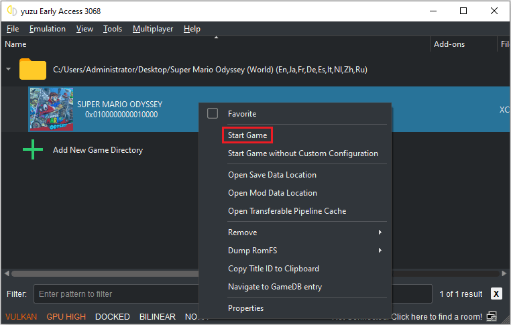
Task: Choose Open Save Data Location
Action: [x=272, y=175]
